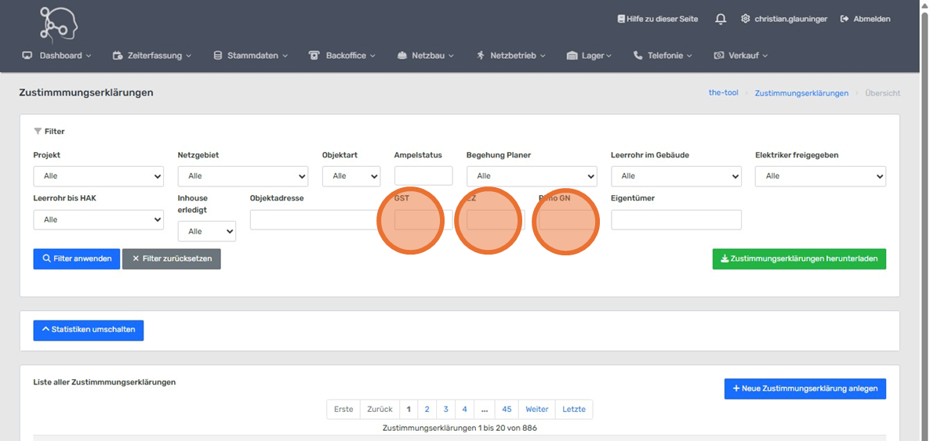Click the Dashboard monitor icon
The image size is (930, 441).
[27, 56]
